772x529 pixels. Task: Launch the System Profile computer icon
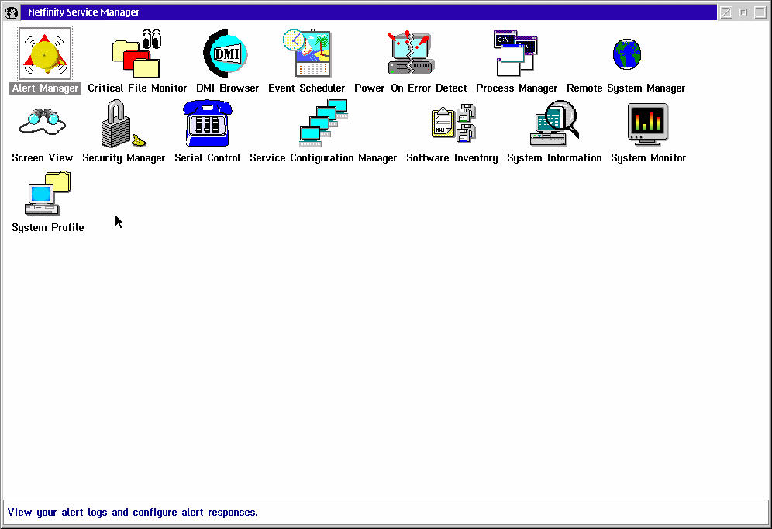click(x=48, y=193)
